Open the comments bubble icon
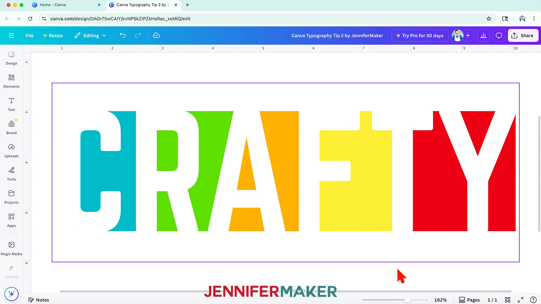Image resolution: width=541 pixels, height=304 pixels. click(499, 36)
